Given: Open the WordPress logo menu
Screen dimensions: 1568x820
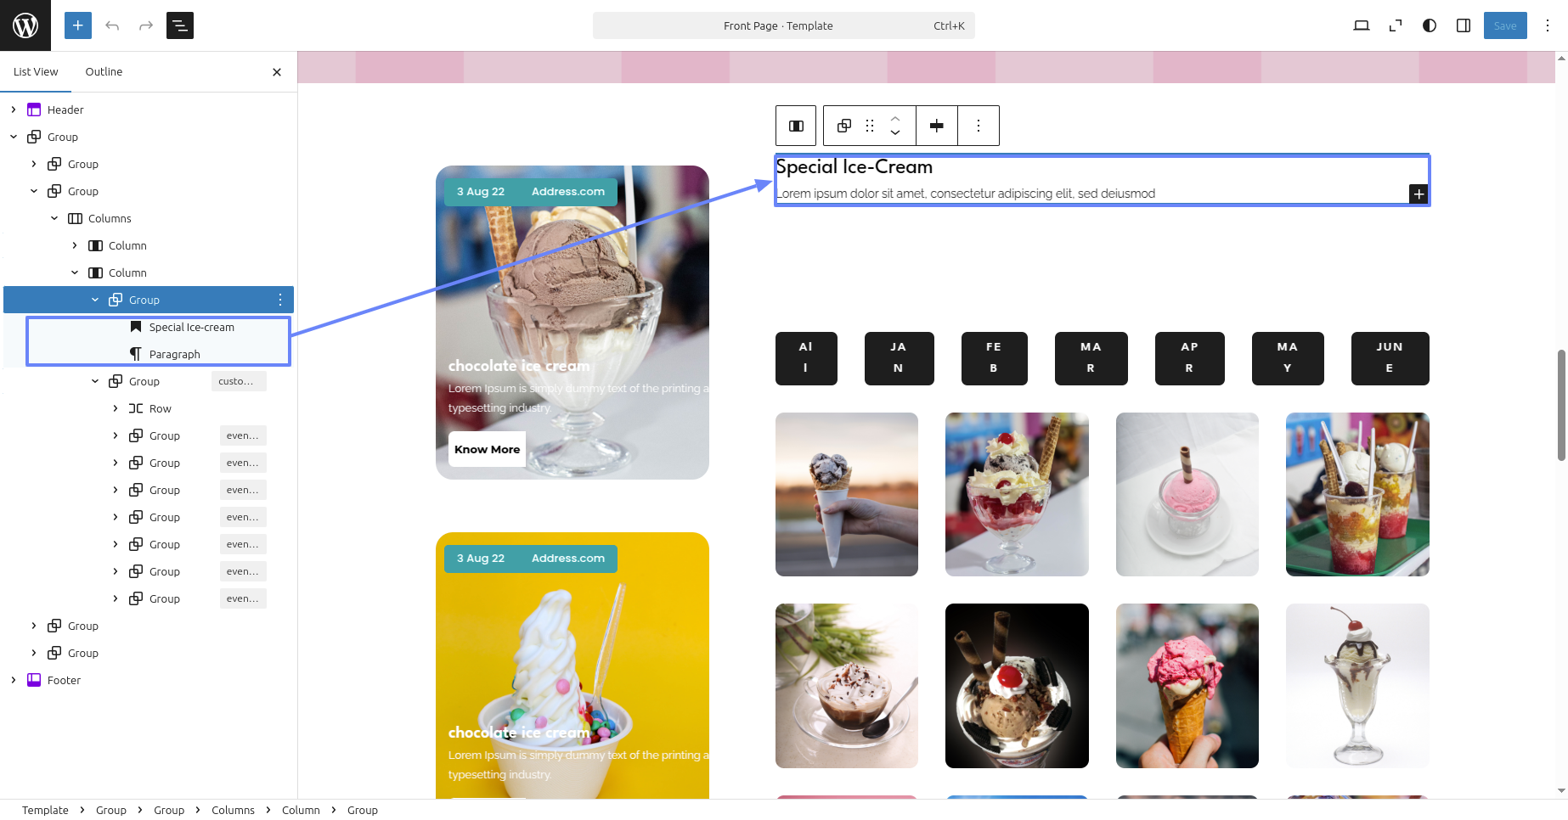Looking at the screenshot, I should 25,25.
